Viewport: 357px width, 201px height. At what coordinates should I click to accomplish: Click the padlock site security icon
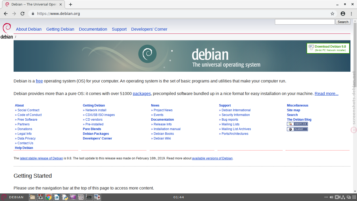[33, 14]
